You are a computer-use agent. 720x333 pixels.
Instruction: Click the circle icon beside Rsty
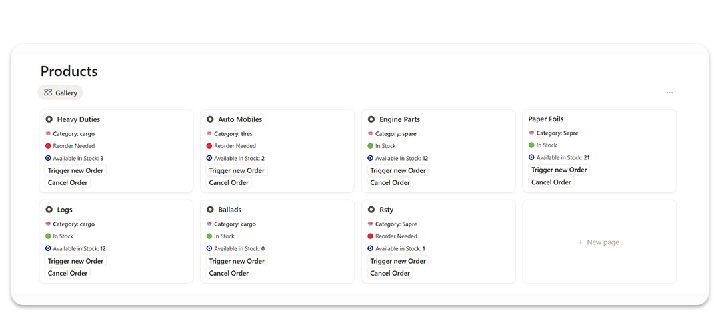click(371, 210)
